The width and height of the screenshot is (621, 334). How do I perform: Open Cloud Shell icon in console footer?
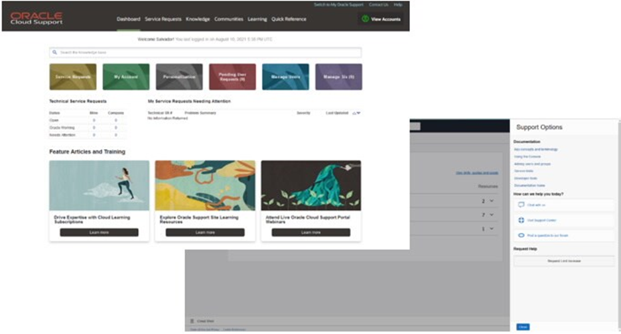click(x=192, y=321)
